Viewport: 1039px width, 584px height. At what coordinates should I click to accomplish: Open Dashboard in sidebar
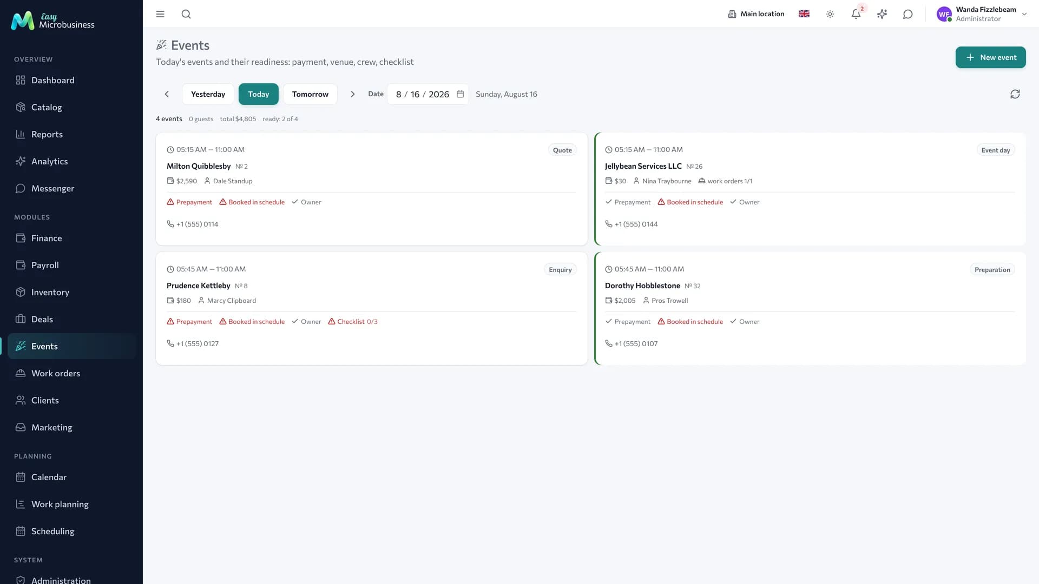coord(71,80)
